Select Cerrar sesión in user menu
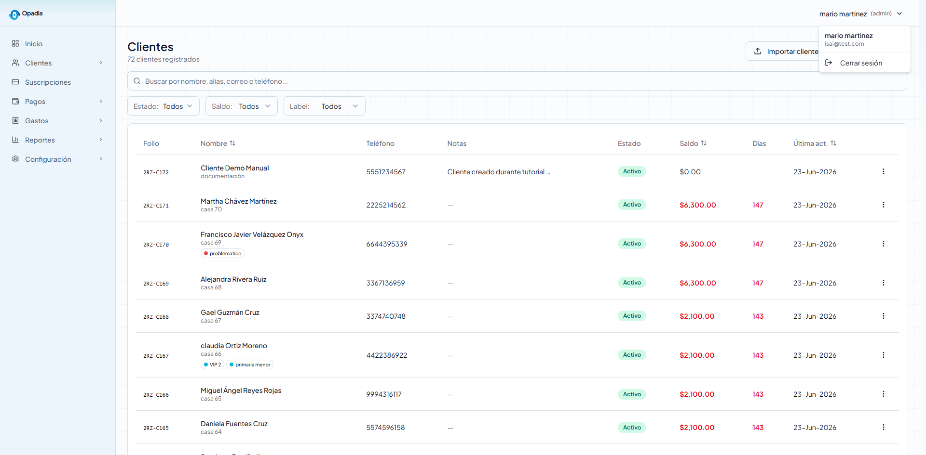Screen dimensions: 926x455 [x=865, y=63]
